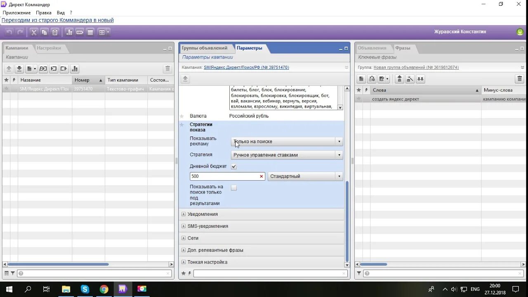Viewport: 528px width, 297px height.
Task: Click the Copy icon in the purple toolbar
Action: (44, 32)
